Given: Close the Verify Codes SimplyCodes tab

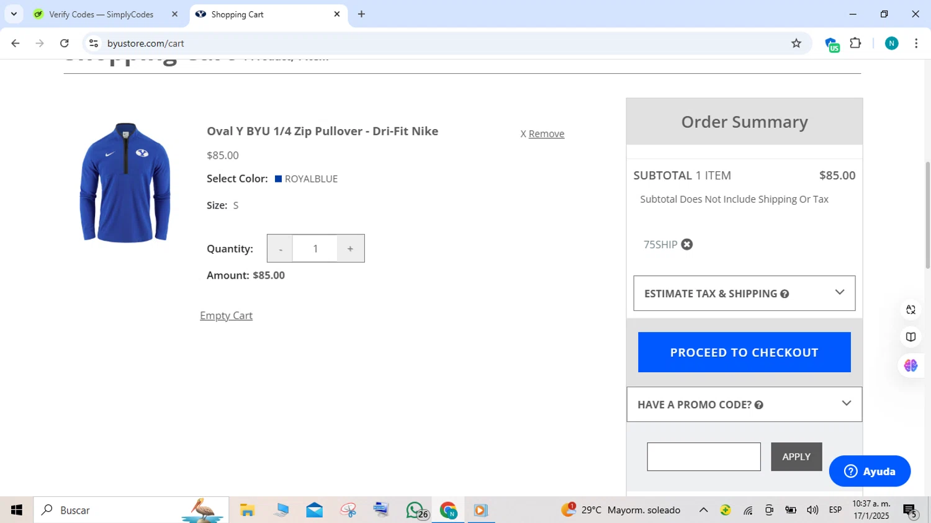Looking at the screenshot, I should pyautogui.click(x=174, y=14).
